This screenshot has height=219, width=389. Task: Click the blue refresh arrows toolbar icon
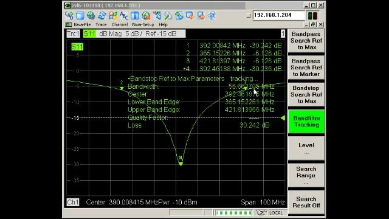102,15
